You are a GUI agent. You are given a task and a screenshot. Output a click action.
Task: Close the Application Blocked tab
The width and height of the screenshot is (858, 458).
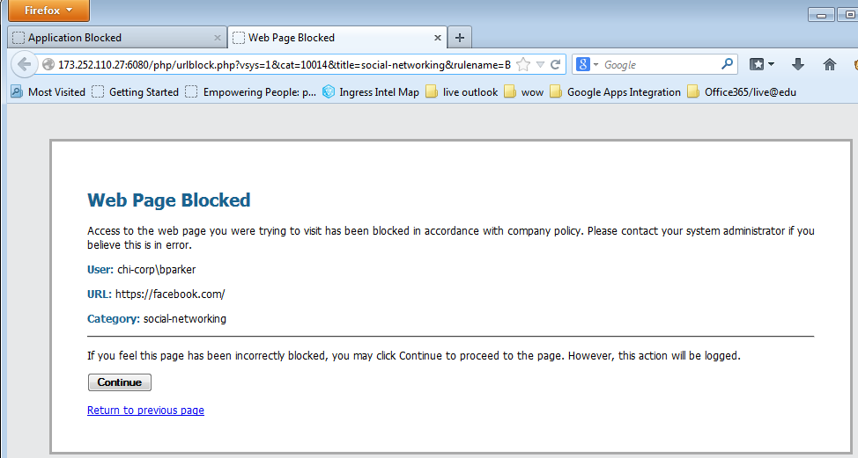pyautogui.click(x=218, y=38)
